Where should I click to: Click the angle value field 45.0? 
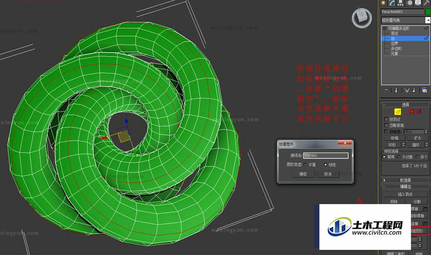[x=414, y=132]
